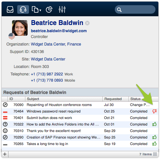This screenshot has width=160, height=159.
Task: Click the red single-bar icon of request 70464
Action: point(5,112)
